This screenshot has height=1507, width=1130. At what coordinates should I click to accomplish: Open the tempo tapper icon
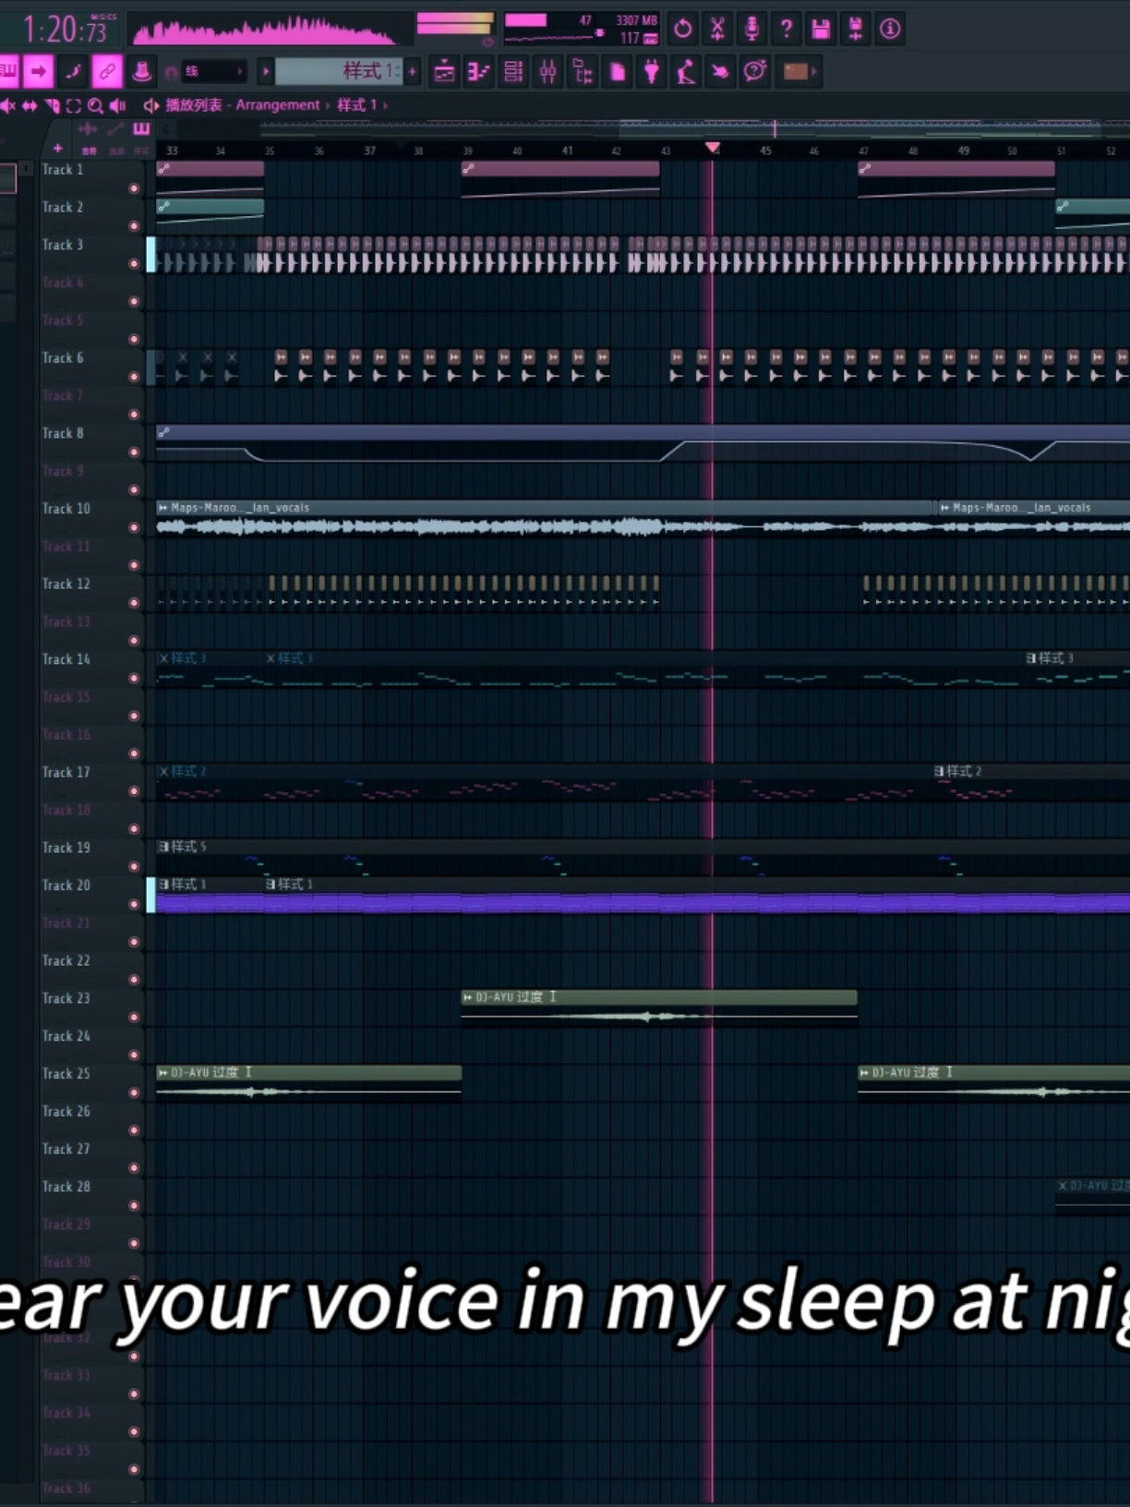click(686, 71)
